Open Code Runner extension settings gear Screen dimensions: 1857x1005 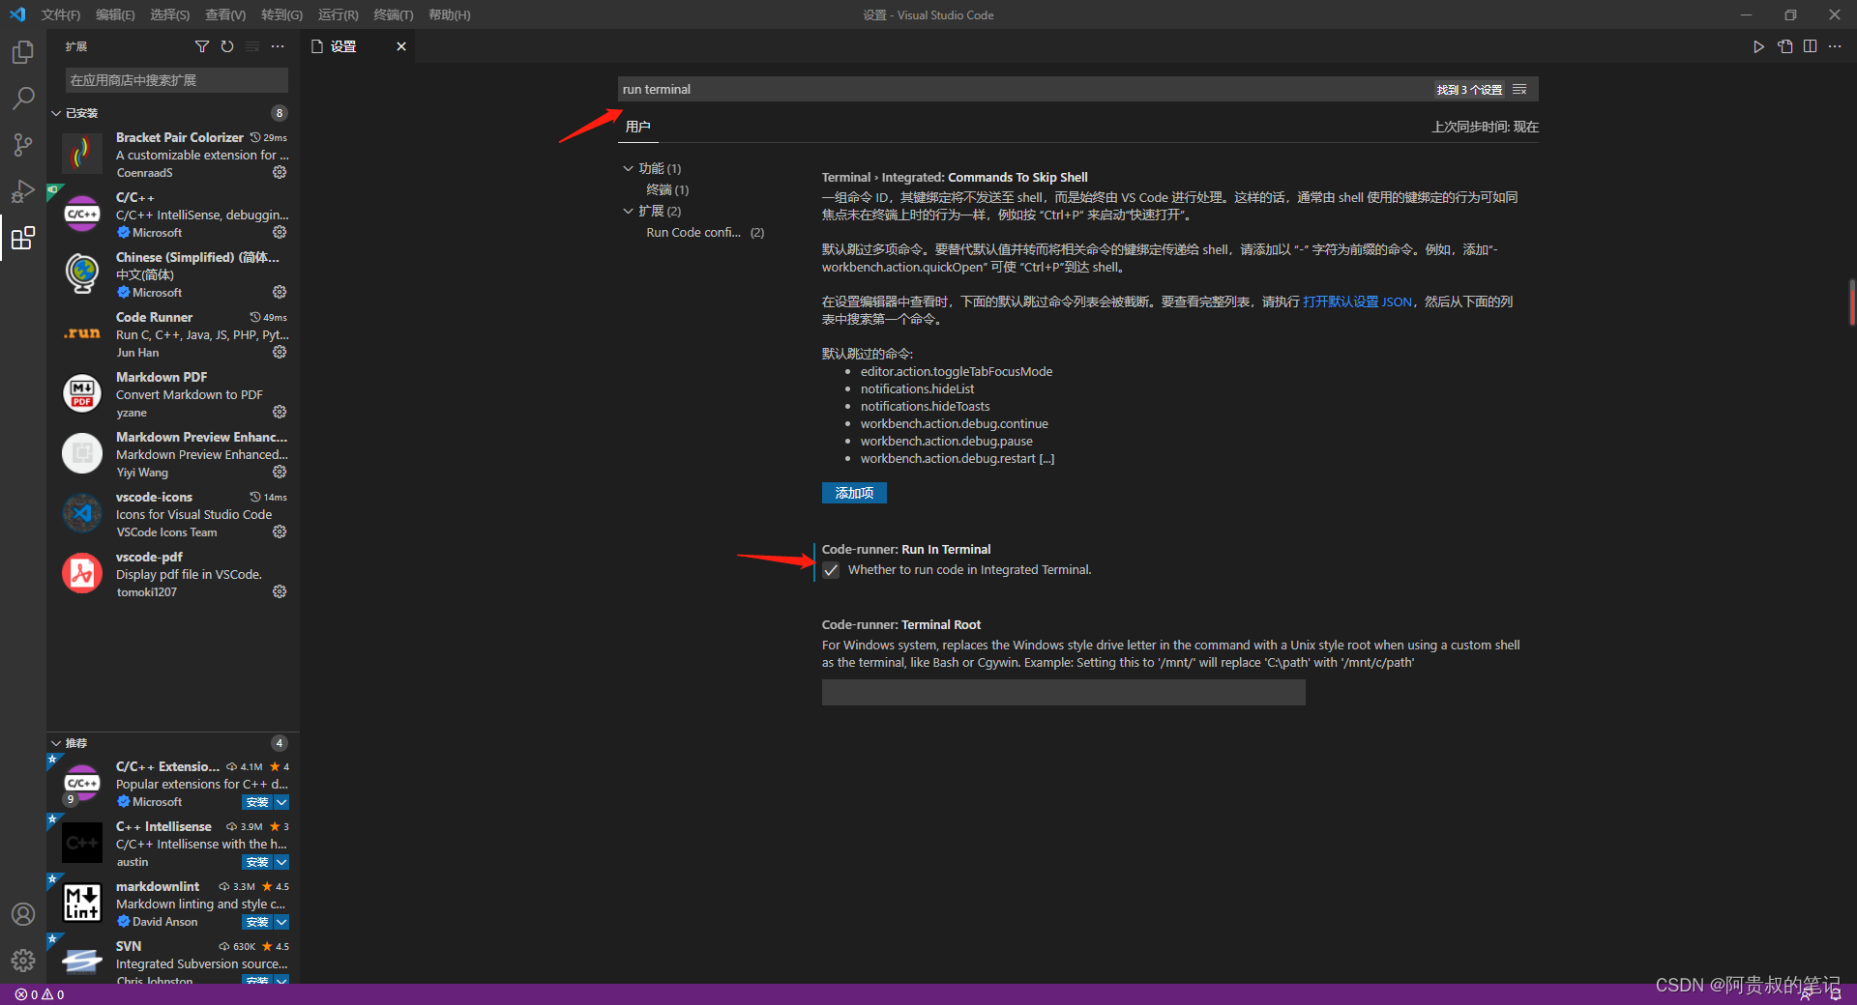click(280, 352)
